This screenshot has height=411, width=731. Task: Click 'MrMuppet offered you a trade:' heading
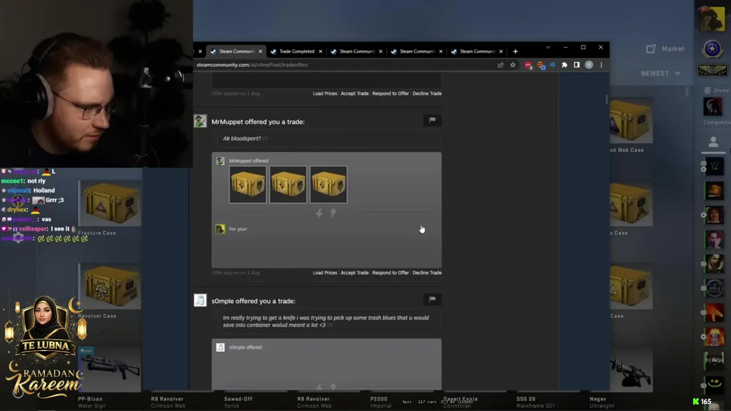258,122
